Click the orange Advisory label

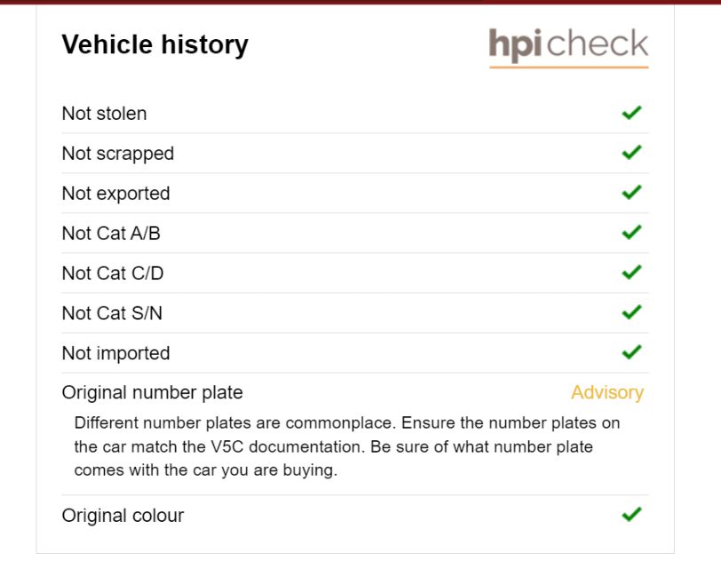[x=606, y=392]
